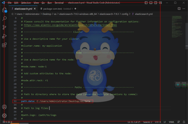This screenshot has height=124, width=188.
Task: Open the View menu
Action: pyautogui.click(x=36, y=3)
